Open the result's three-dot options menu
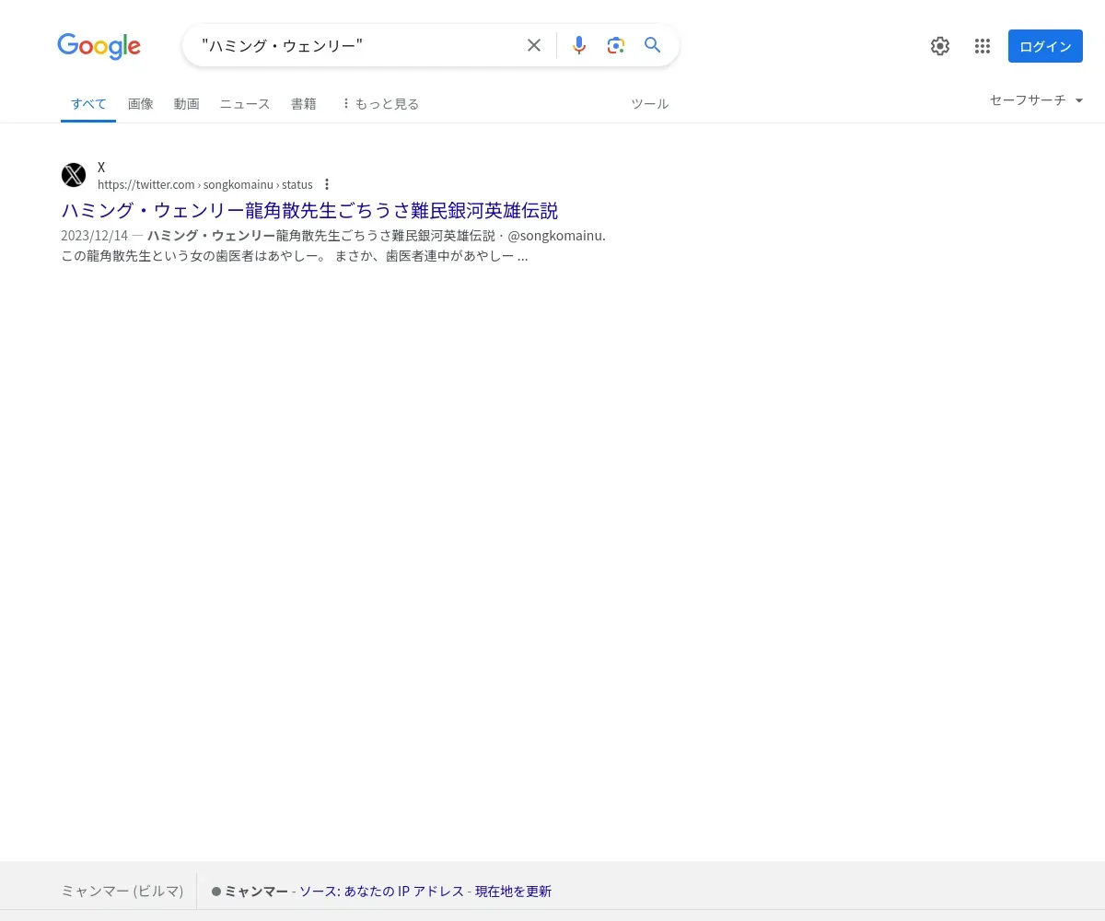This screenshot has width=1105, height=921. pos(327,185)
